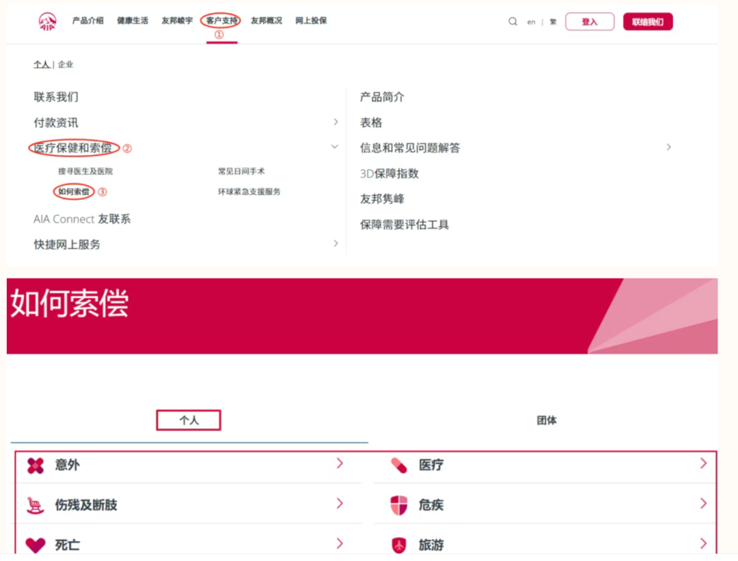Click the 医疗 pill icon

[398, 465]
